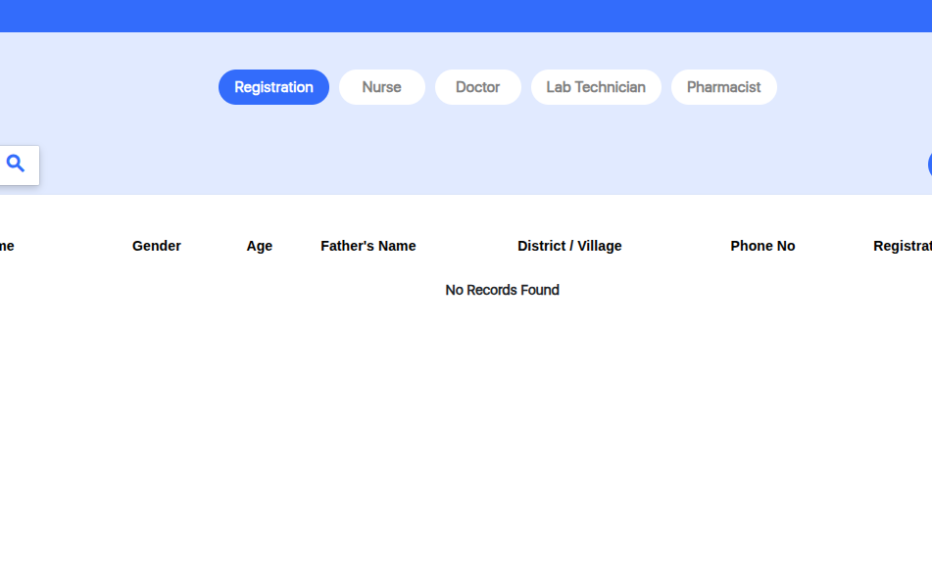Select the Registration role tab
The width and height of the screenshot is (932, 564).
(273, 87)
